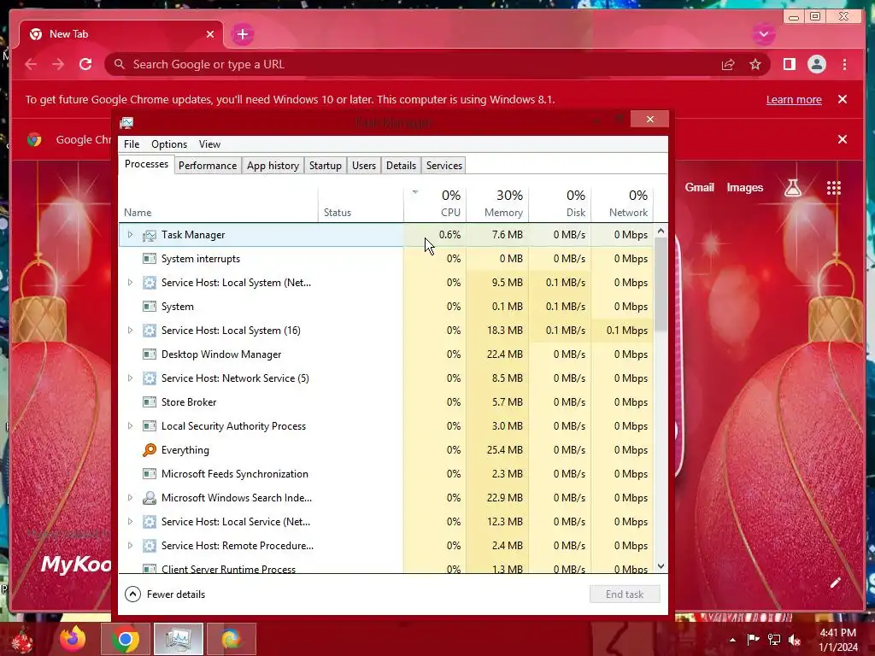
Task: Sort by the Memory column header
Action: [498, 204]
